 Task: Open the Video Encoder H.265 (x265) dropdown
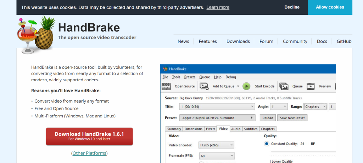pyautogui.click(x=216, y=145)
